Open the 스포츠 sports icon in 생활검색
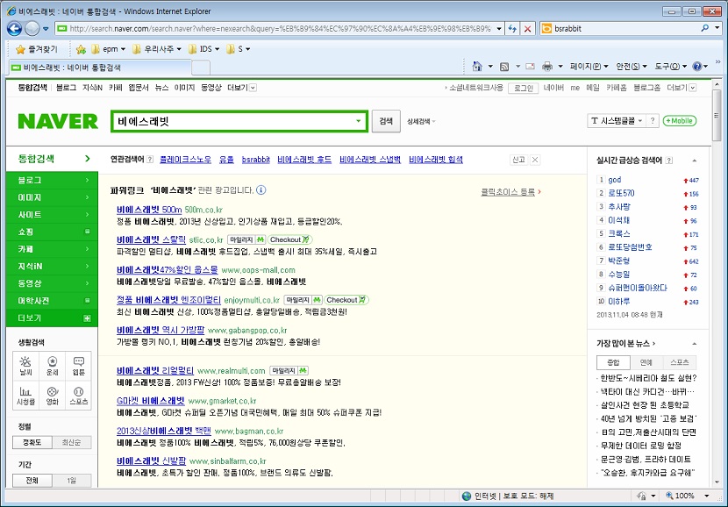 pos(78,395)
